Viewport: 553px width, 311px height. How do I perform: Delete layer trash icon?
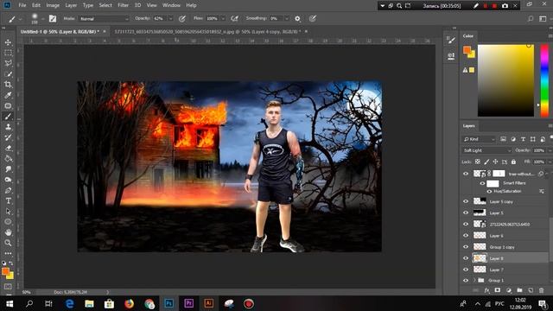point(542,290)
